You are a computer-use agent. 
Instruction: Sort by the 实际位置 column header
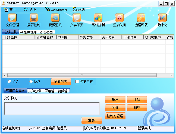(x=111, y=37)
